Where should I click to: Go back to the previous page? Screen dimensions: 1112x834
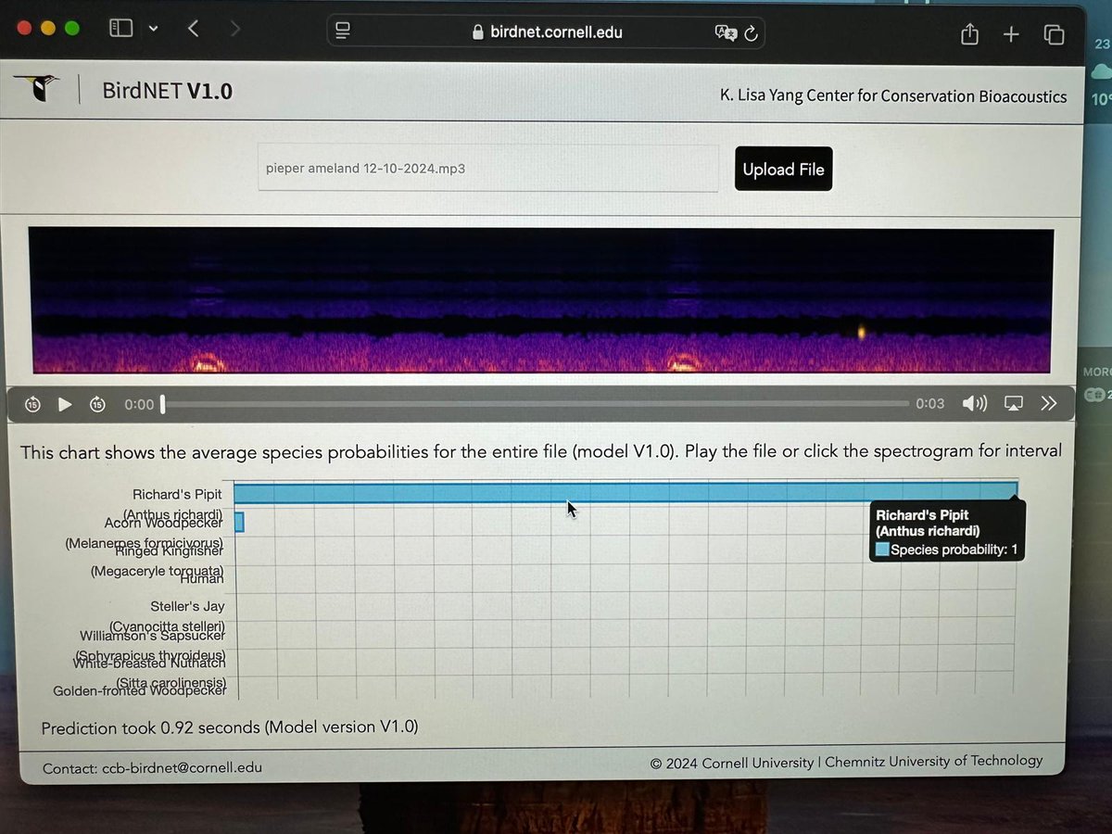coord(193,29)
